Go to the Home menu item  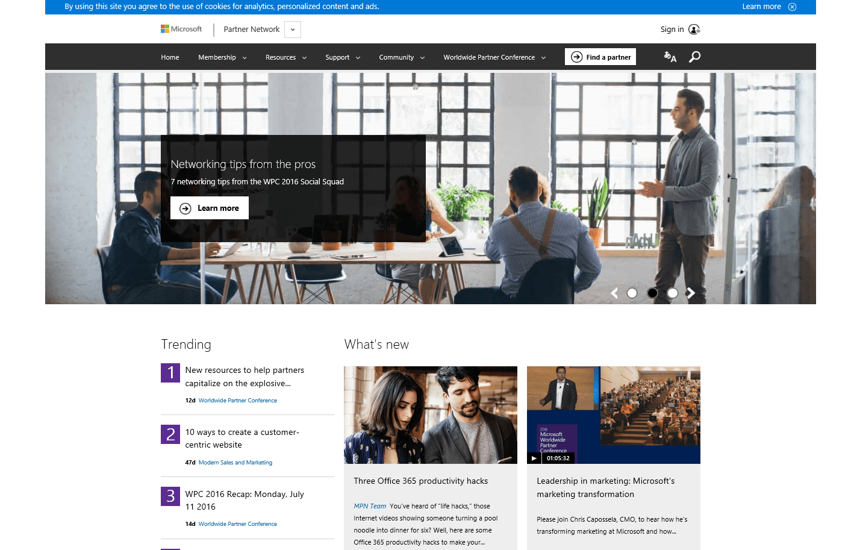(x=170, y=57)
